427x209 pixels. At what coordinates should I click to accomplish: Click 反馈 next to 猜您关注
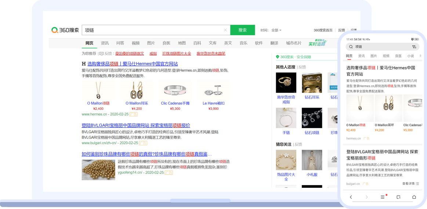click(298, 144)
